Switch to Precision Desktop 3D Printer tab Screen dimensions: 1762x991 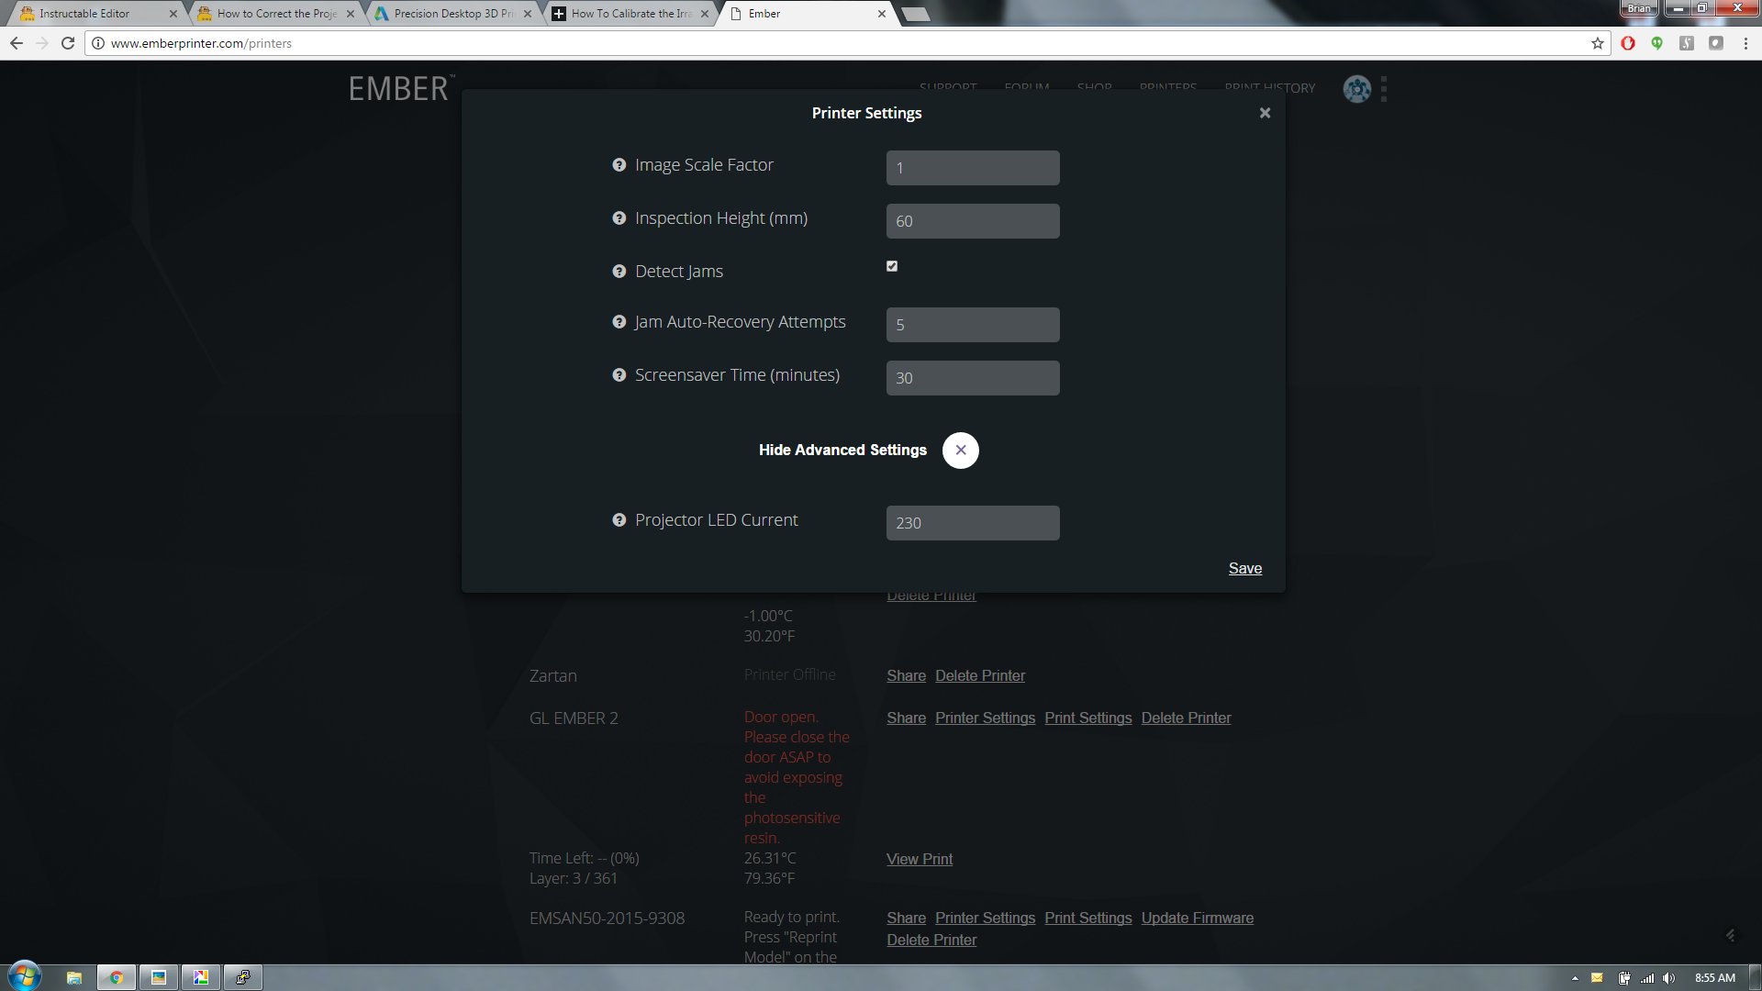click(x=452, y=14)
